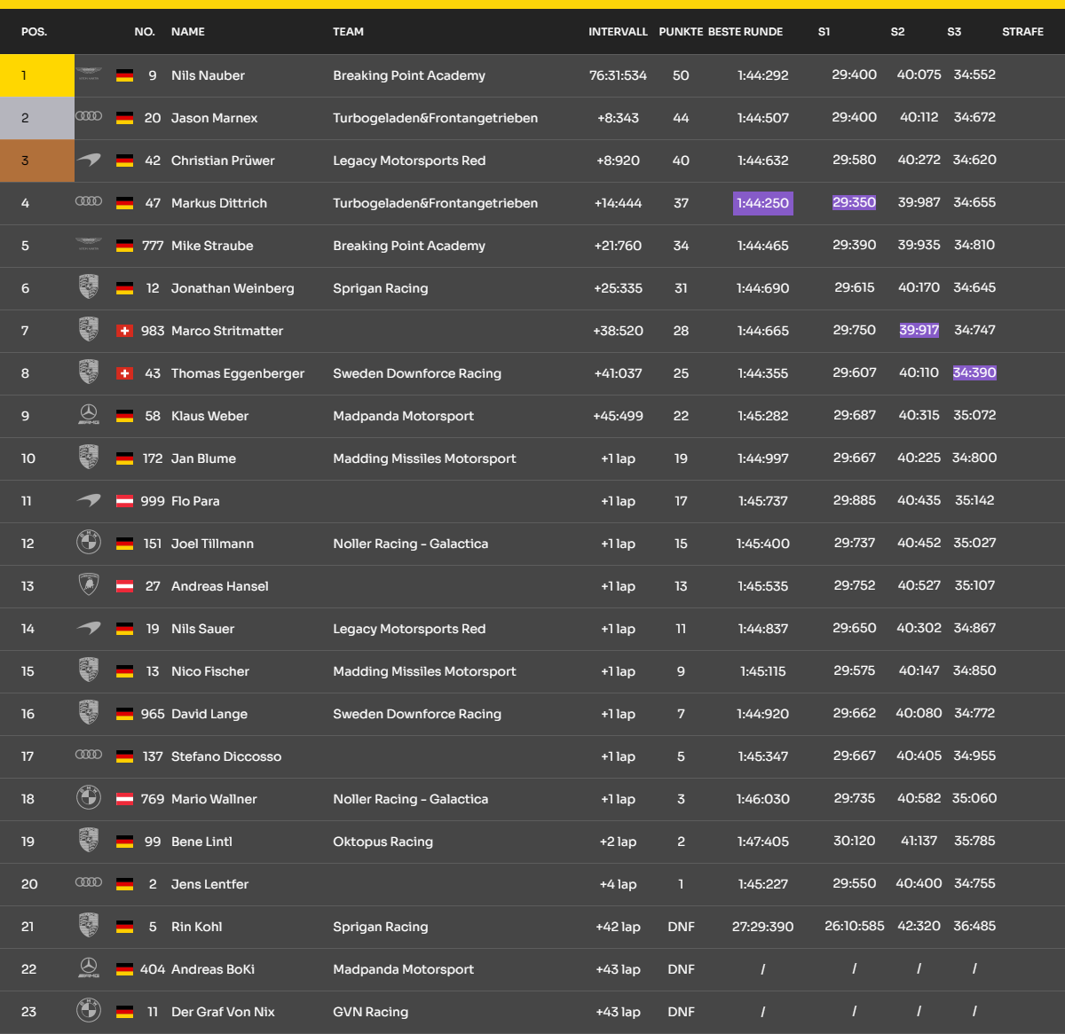Click the purple-highlighted S3 time 34:390
Screen dimensions: 1065x1034
974,372
